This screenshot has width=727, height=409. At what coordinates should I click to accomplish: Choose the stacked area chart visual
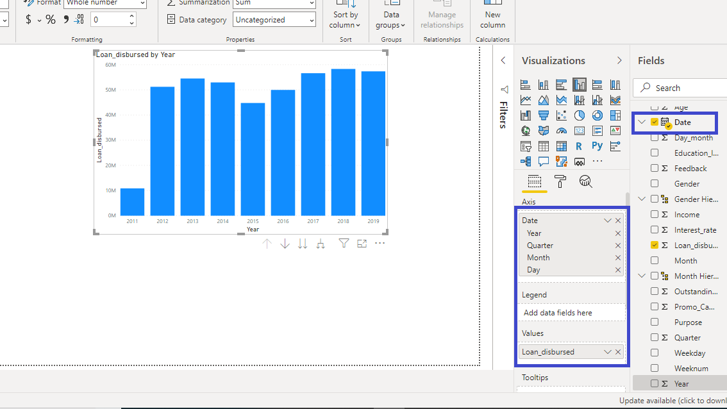tap(562, 100)
